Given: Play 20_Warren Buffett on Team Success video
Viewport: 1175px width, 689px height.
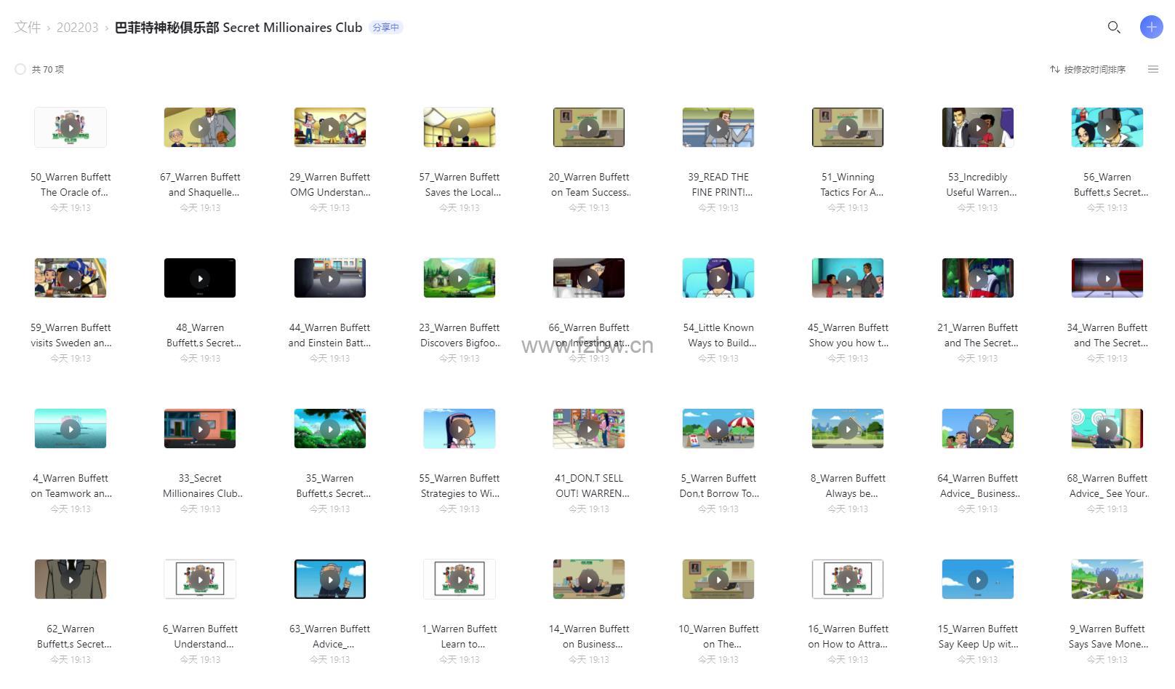Looking at the screenshot, I should [x=589, y=127].
